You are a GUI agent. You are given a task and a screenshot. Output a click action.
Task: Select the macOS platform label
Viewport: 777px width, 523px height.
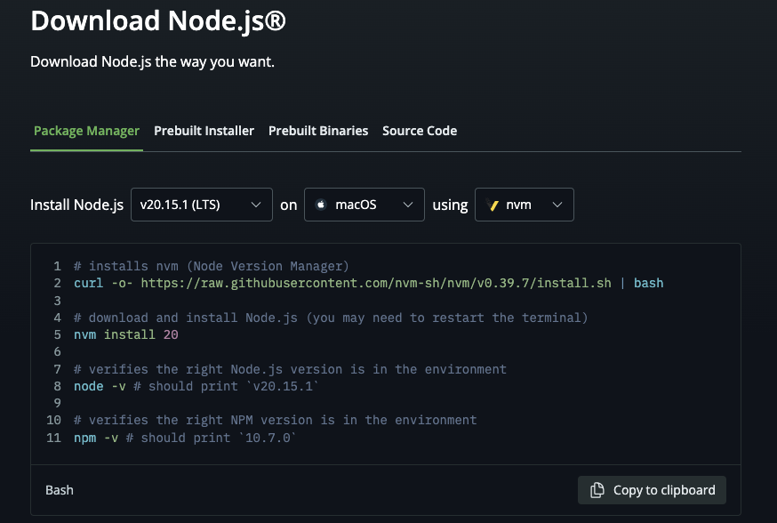(x=356, y=205)
